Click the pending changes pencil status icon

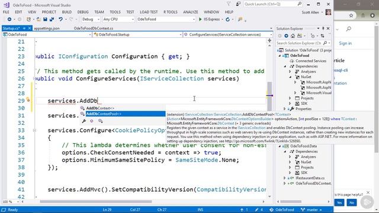tap(256, 209)
